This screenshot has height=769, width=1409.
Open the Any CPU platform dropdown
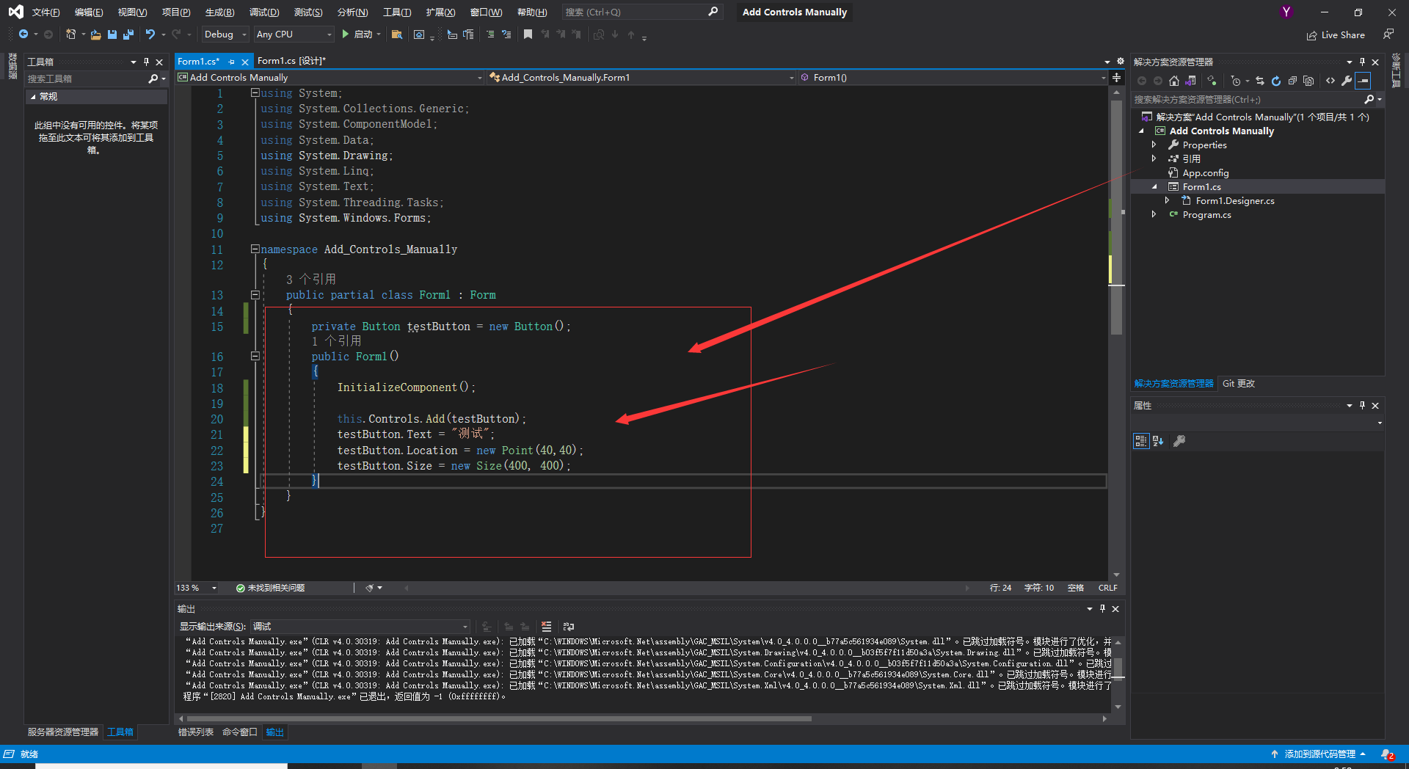pyautogui.click(x=292, y=34)
